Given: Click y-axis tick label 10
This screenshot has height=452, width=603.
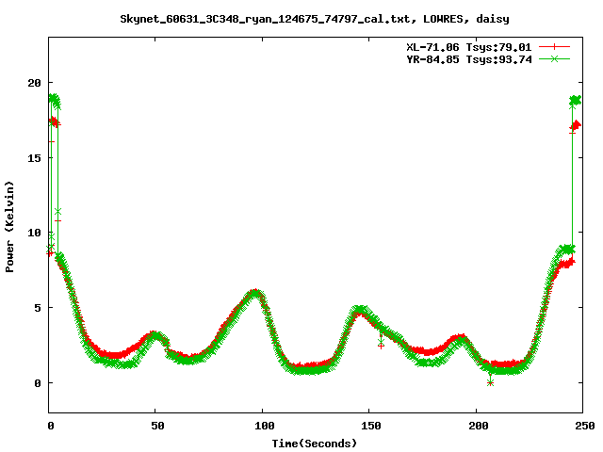Looking at the screenshot, I should (x=34, y=233).
